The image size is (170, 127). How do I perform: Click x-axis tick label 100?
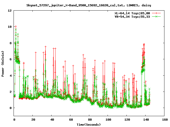pos(108,120)
